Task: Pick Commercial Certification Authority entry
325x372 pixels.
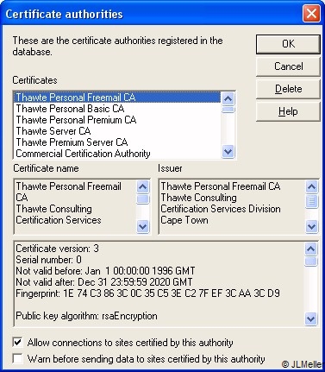Action: coord(117,154)
